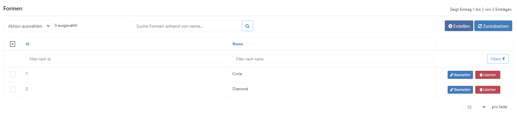517x116 pixels.
Task: Click the magnifier search icon
Action: coord(247,26)
